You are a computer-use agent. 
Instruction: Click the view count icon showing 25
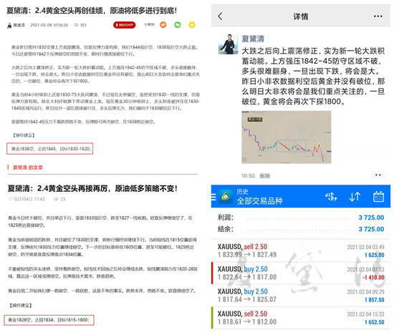(56, 199)
